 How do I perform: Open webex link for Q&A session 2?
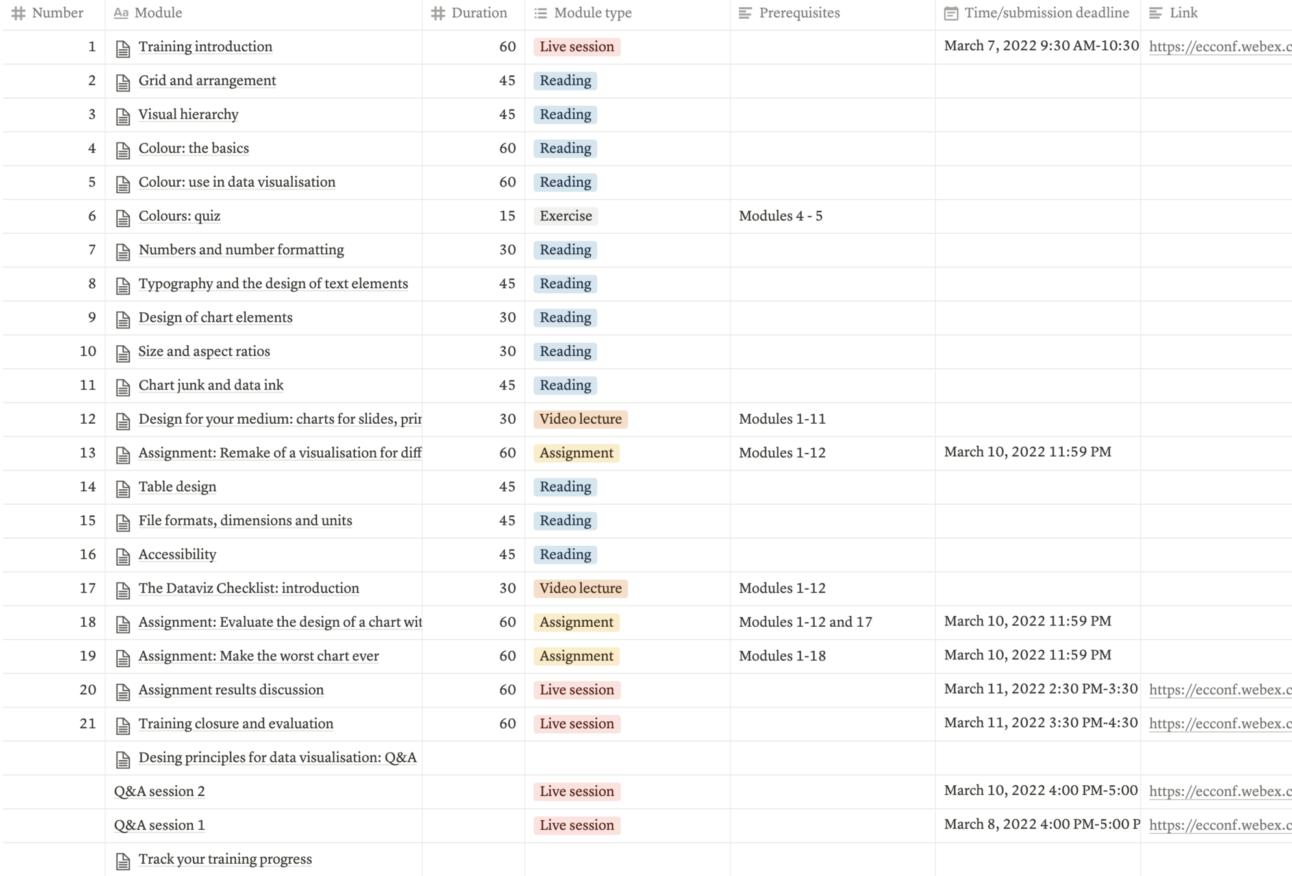pyautogui.click(x=1219, y=791)
